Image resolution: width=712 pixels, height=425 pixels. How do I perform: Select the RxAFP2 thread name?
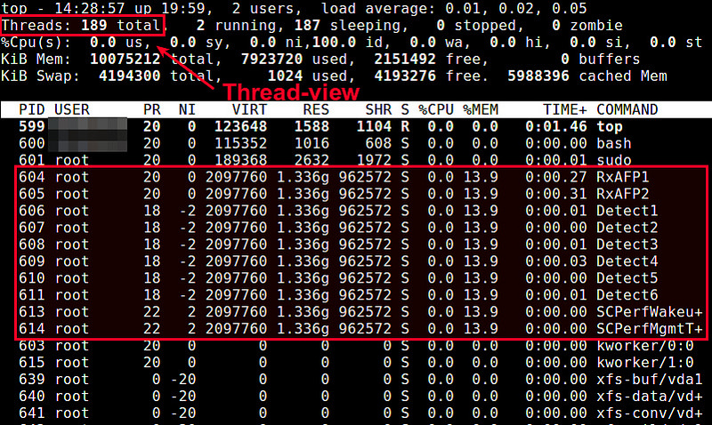623,194
